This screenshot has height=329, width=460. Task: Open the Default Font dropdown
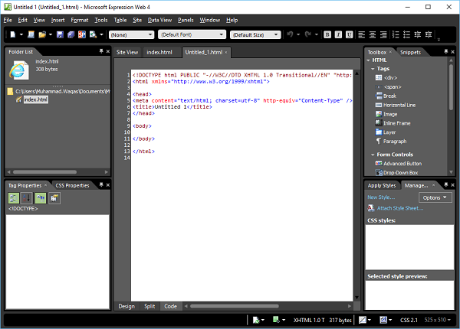pos(192,34)
